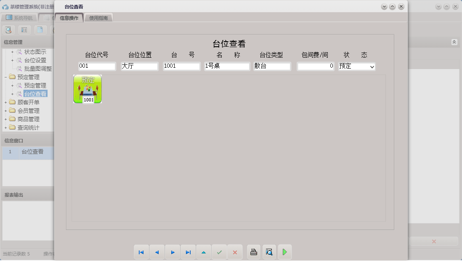Click the 顾客开单 folder label

coord(28,103)
